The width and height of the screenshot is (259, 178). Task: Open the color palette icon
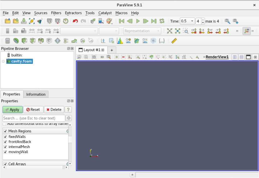point(109,21)
